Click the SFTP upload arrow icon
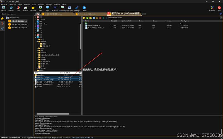Screen dimensions: 223x139 click(x=103, y=18)
